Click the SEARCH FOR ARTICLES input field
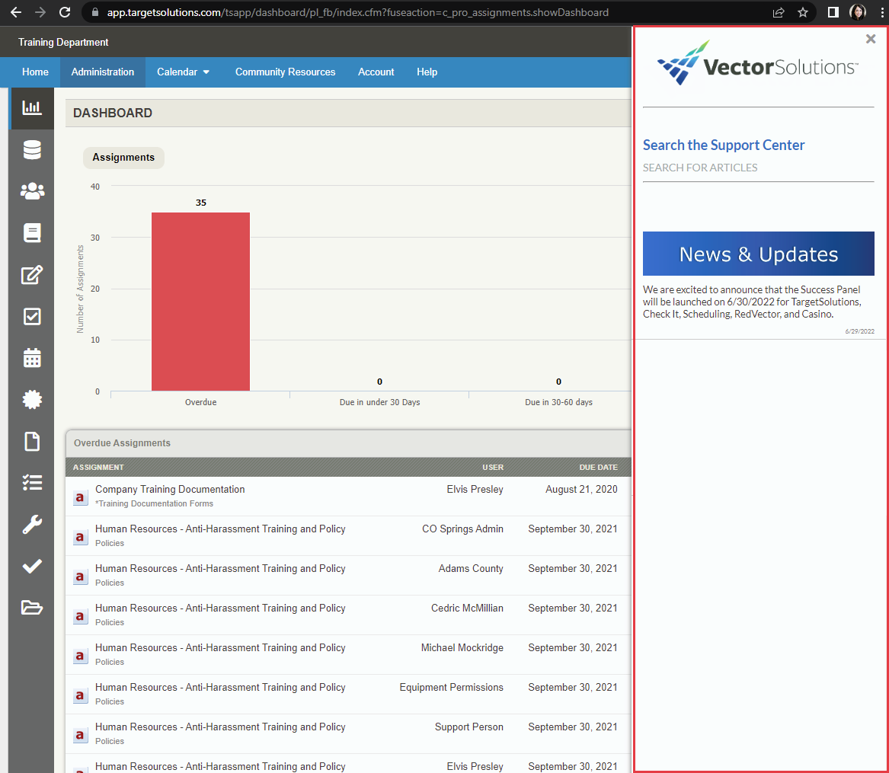This screenshot has width=889, height=773. coord(758,168)
